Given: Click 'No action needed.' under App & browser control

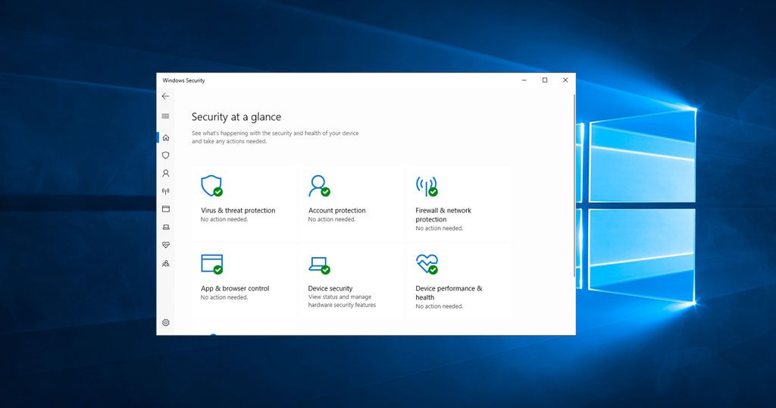Looking at the screenshot, I should tap(224, 297).
